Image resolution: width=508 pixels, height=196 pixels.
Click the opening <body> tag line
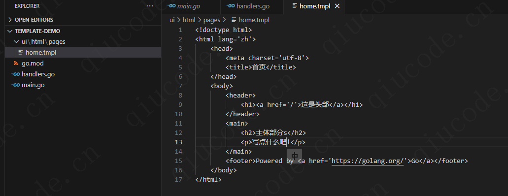[x=222, y=86]
